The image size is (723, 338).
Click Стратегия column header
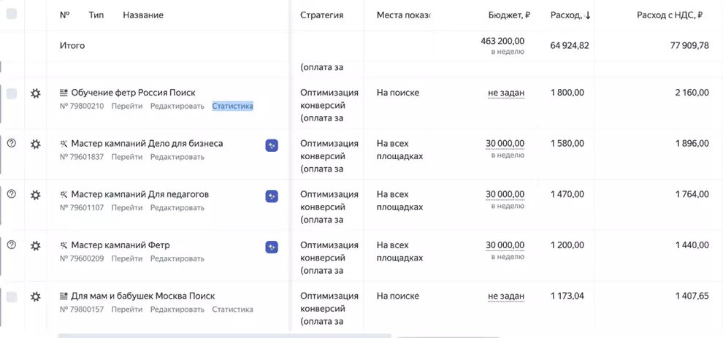coord(322,15)
